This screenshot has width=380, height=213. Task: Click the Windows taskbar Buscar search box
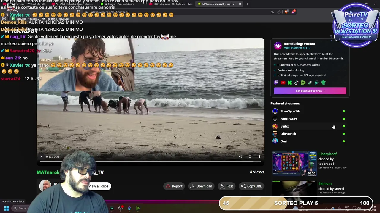(20, 208)
